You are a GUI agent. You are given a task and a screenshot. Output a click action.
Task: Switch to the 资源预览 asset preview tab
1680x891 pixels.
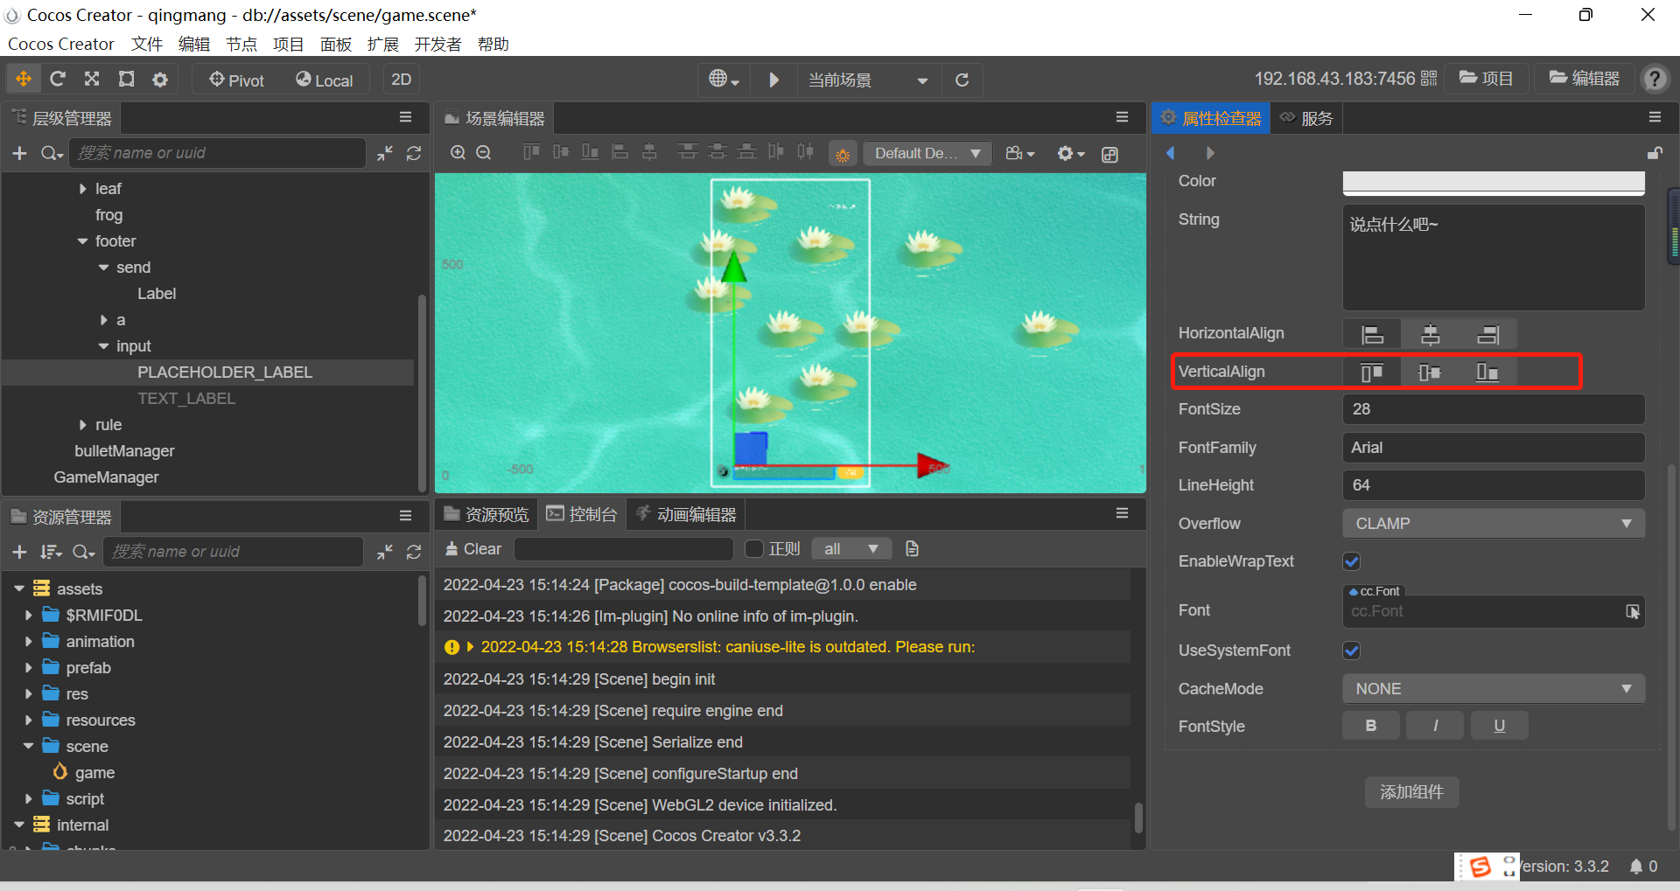pyautogui.click(x=486, y=514)
